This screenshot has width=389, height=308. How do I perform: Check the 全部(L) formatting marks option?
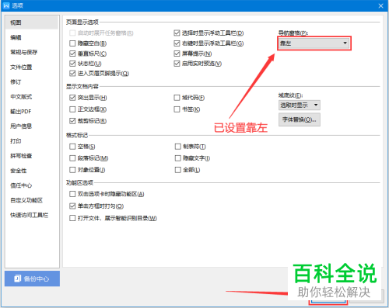click(x=178, y=170)
